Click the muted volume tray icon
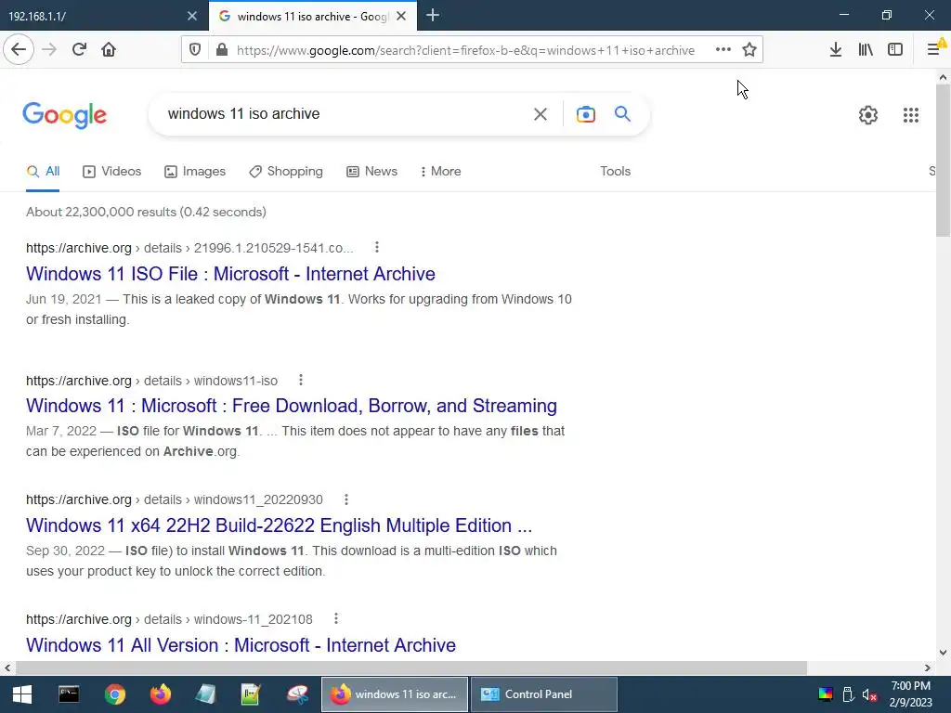 [x=869, y=694]
